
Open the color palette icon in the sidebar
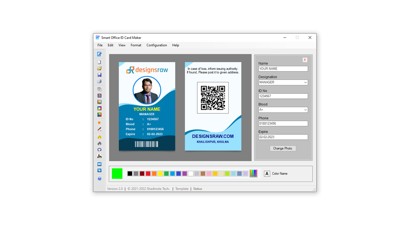99,114
